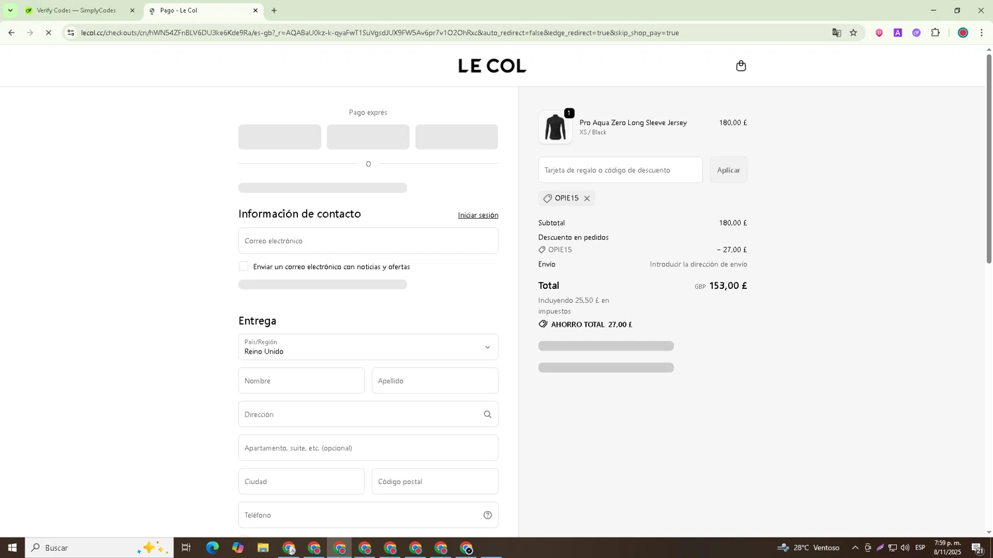Open the volume speaker icon

click(x=905, y=547)
